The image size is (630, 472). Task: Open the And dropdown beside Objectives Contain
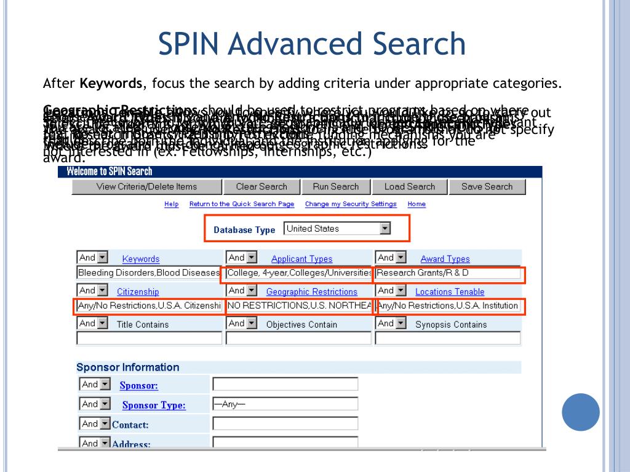coord(241,323)
